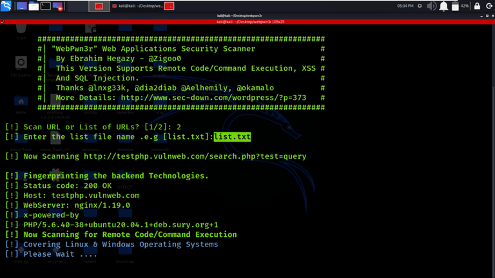Maximize the webpwn3r terminal window

487,15
